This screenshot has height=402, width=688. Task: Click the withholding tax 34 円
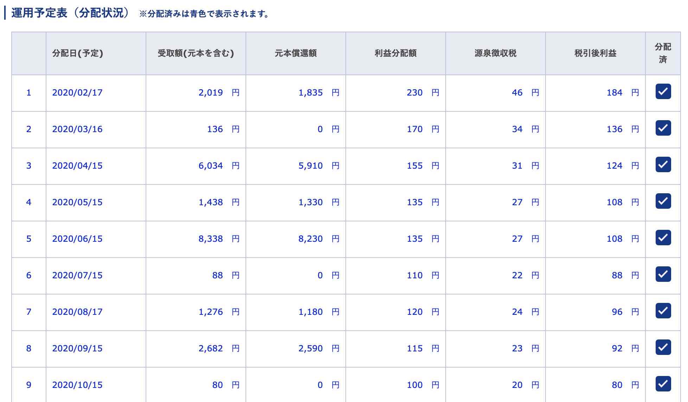click(525, 129)
